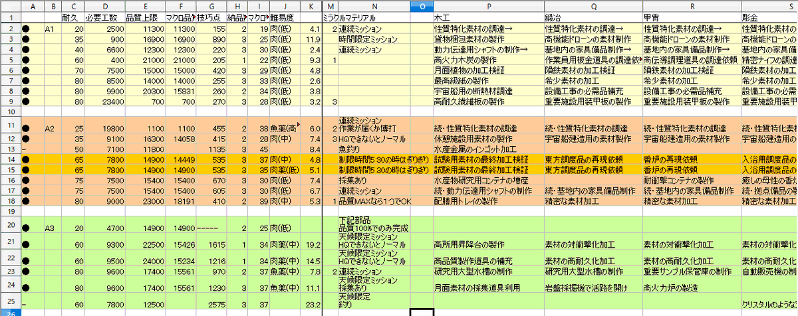Select column header D

pyautogui.click(x=105, y=5)
